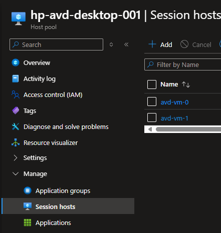Expand the Settings section
Viewport: 221px width, 233px height.
(16, 157)
